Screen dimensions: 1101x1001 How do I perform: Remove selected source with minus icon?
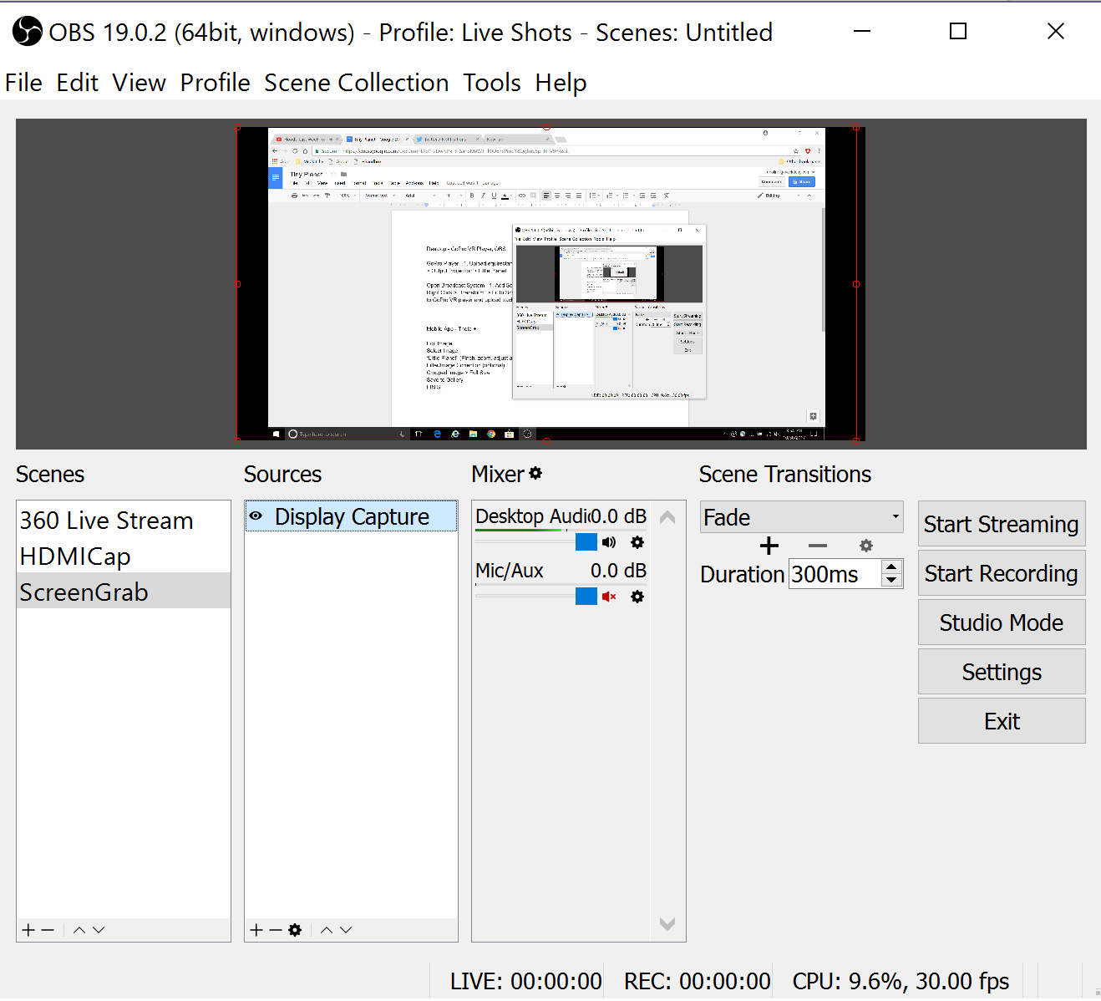coord(276,930)
